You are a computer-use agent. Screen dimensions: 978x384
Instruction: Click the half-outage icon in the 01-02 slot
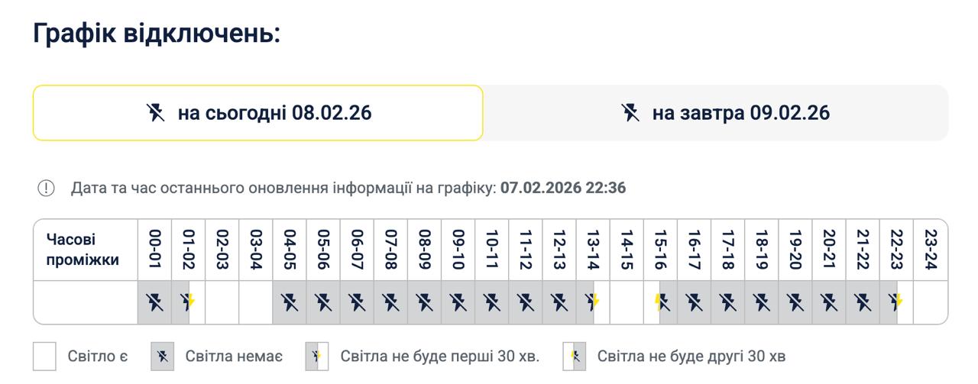click(x=188, y=302)
